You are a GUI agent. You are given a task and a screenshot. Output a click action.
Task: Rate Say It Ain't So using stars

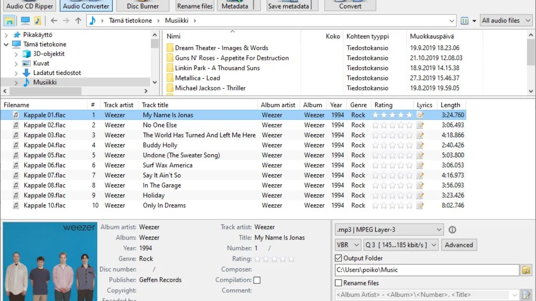[392, 175]
